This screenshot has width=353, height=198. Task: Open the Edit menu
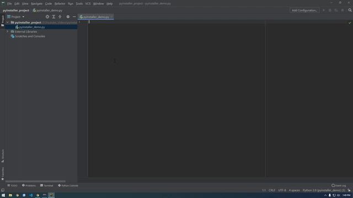coord(17,4)
